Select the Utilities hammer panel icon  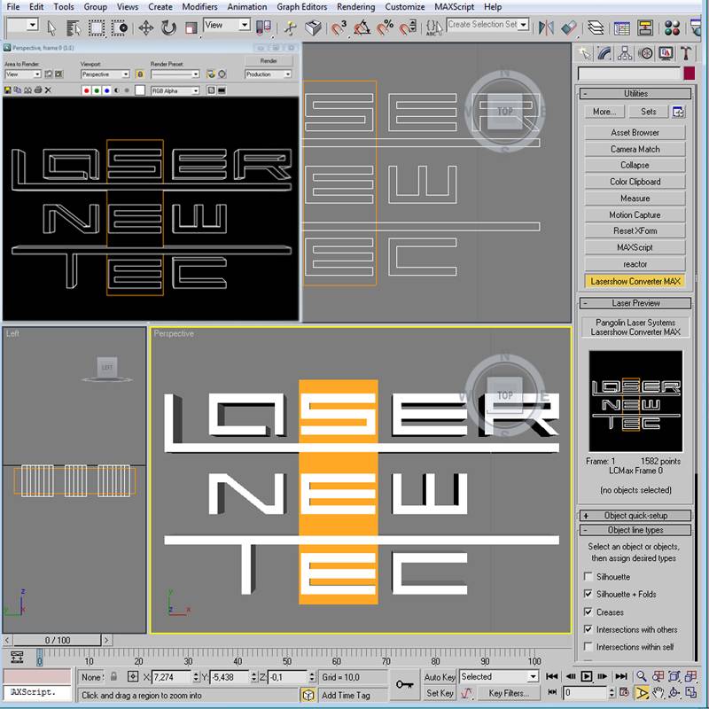[x=686, y=54]
